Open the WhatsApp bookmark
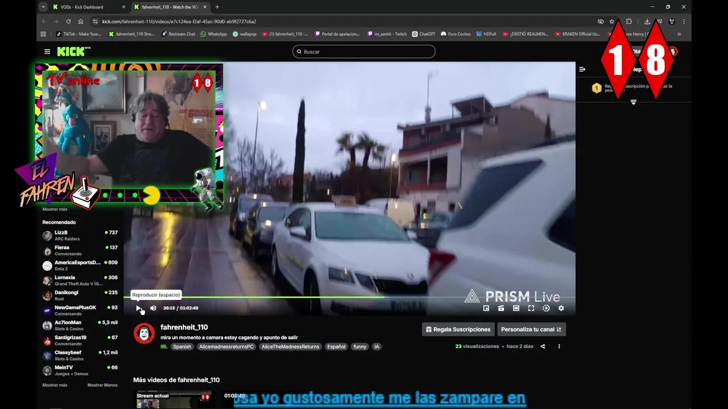728x409 pixels. coord(214,34)
